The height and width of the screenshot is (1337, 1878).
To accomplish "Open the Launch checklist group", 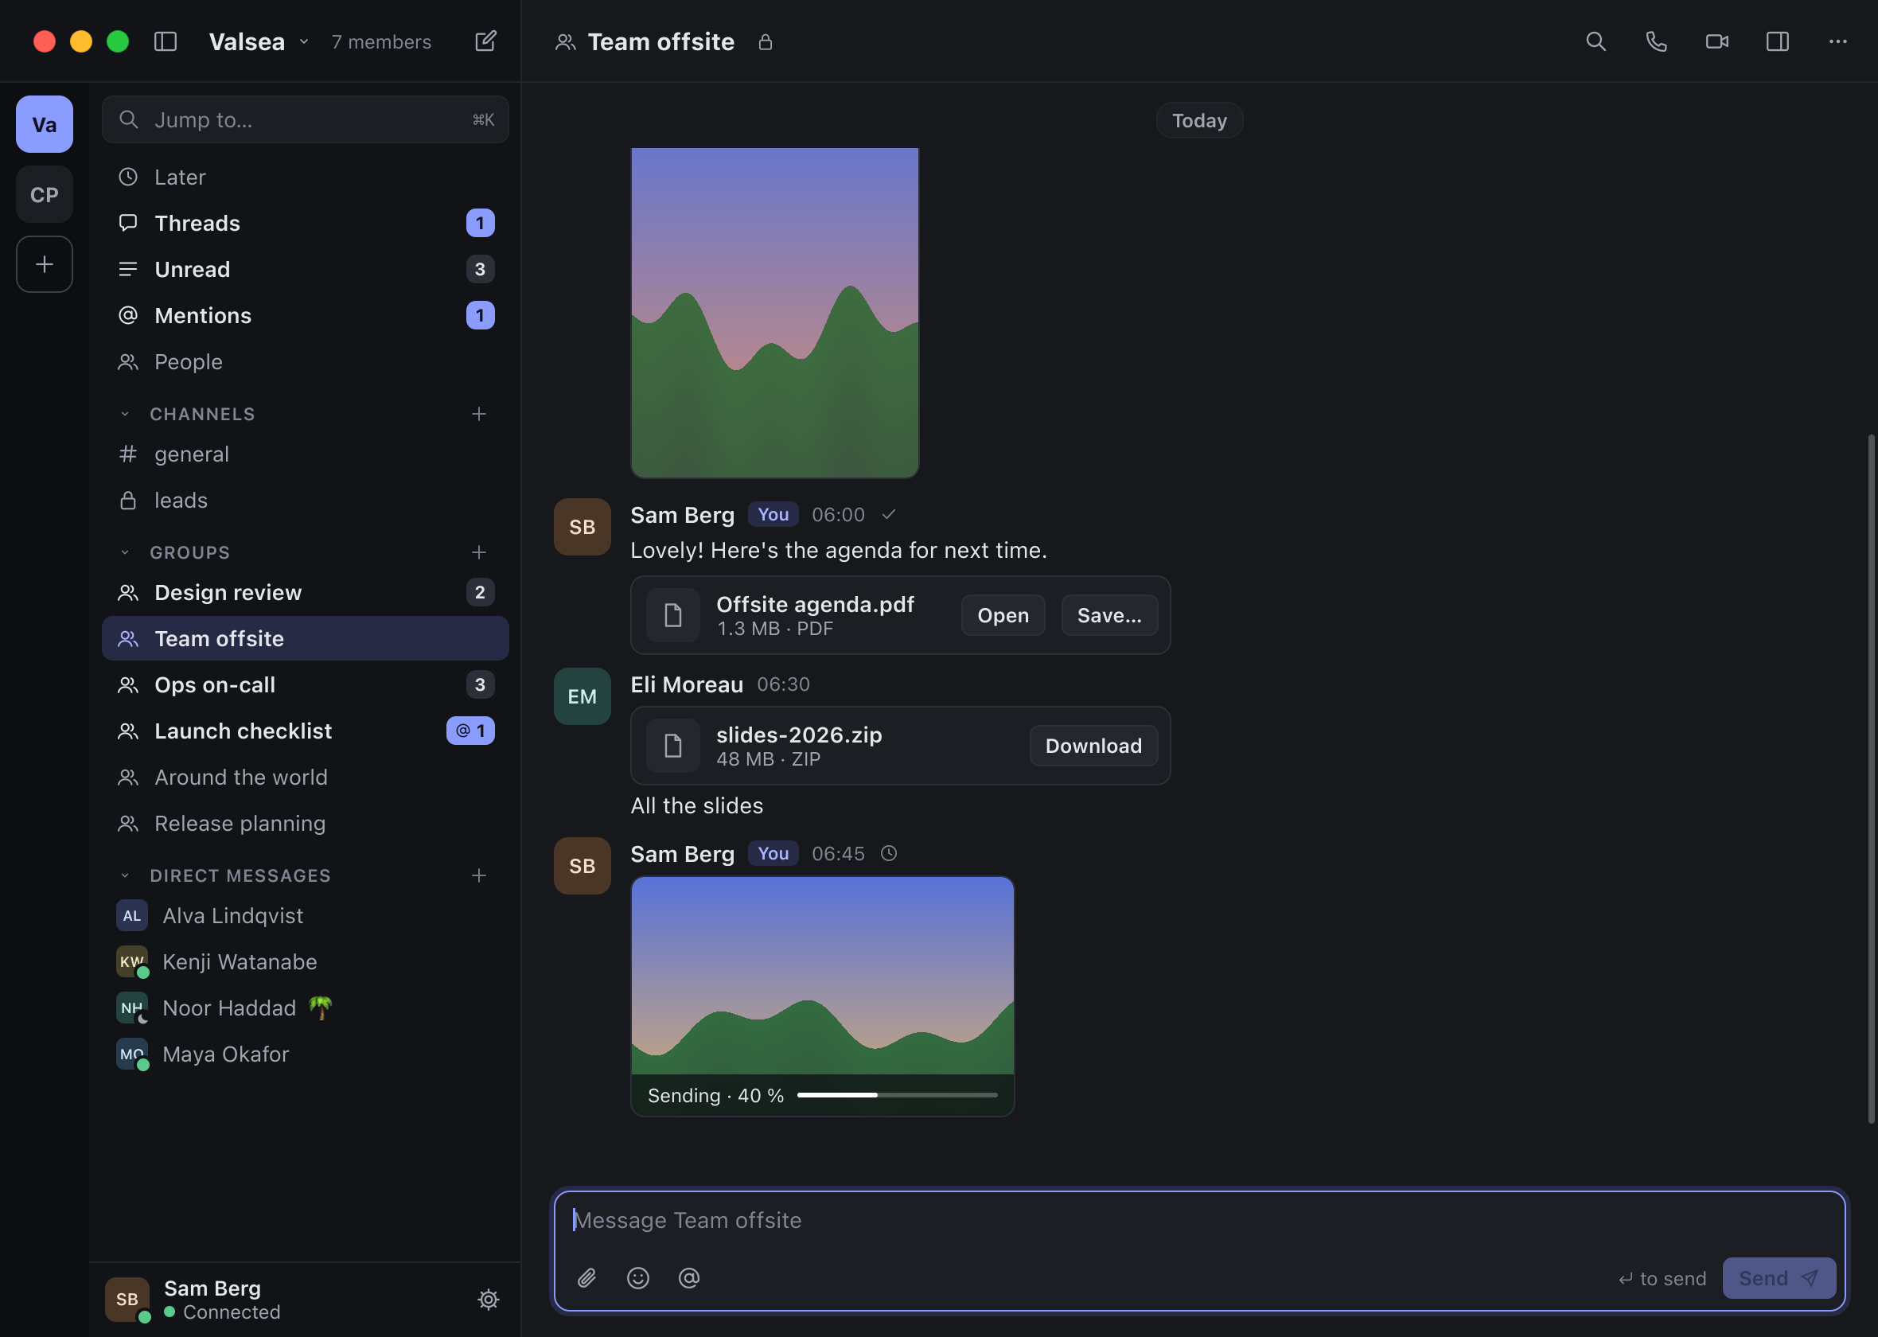I will click(x=306, y=731).
